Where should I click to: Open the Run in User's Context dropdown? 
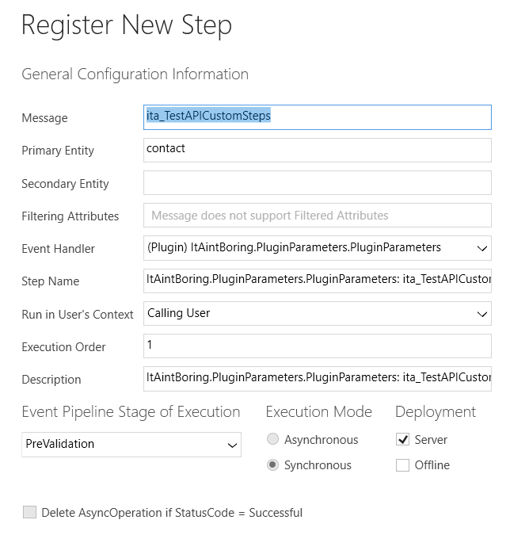click(318, 314)
